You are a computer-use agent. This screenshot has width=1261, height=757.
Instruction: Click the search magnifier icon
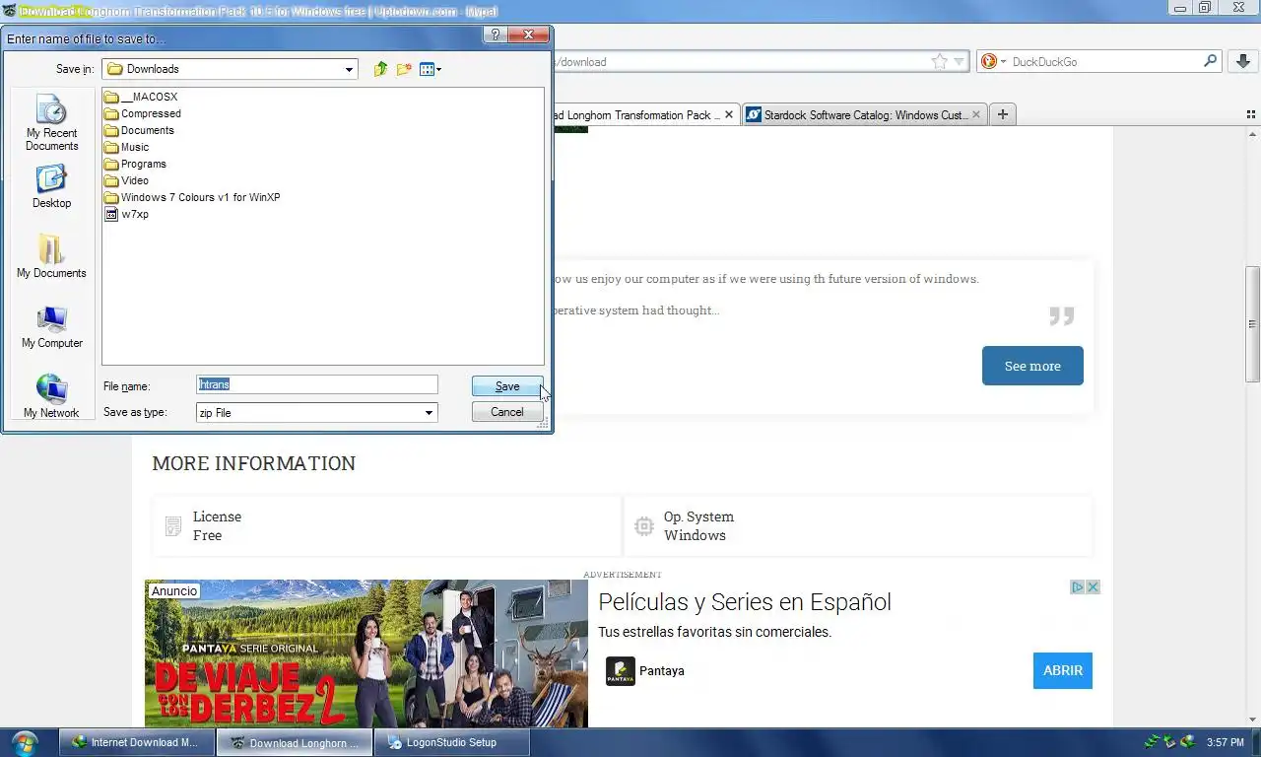1211,61
